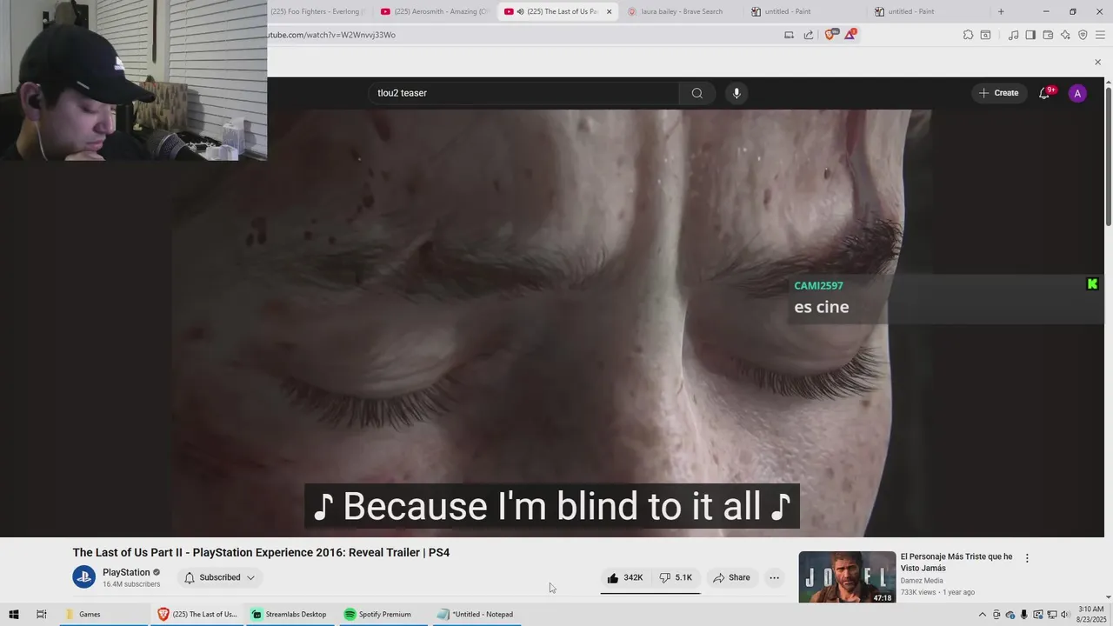Open YouTube notifications bell
The height and width of the screenshot is (626, 1113).
[x=1044, y=93]
